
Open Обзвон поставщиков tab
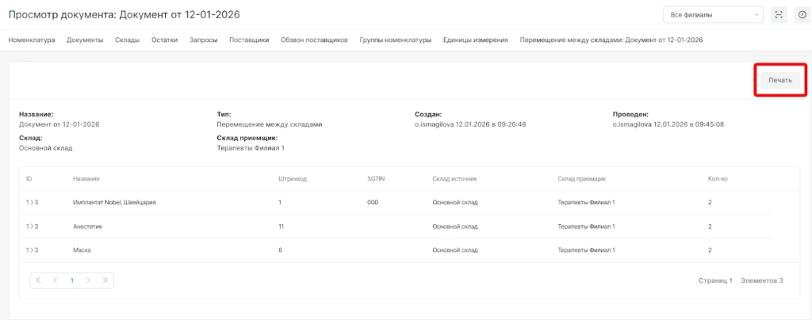coord(314,40)
